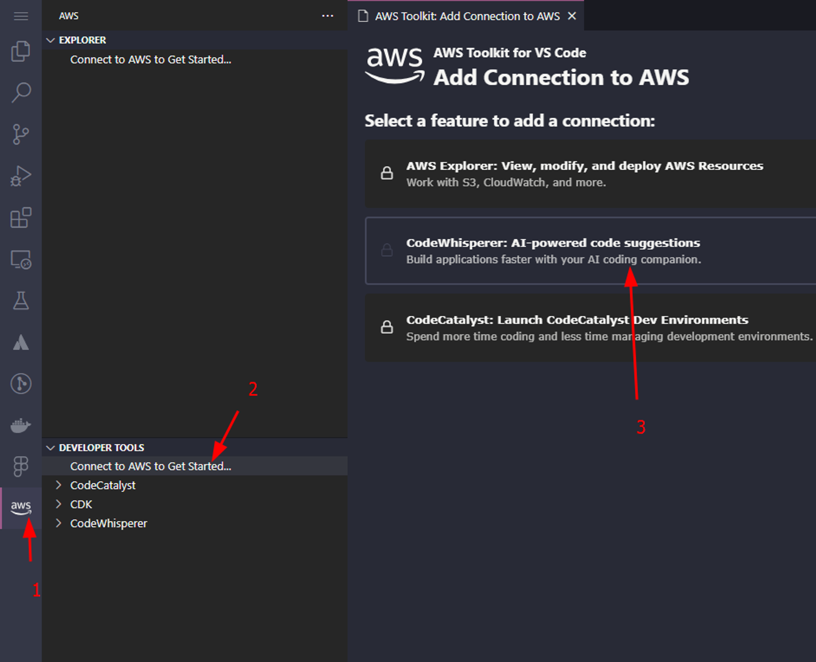
Task: Click Connect to AWS under DEVELOPER TOOLS
Action: (x=151, y=466)
